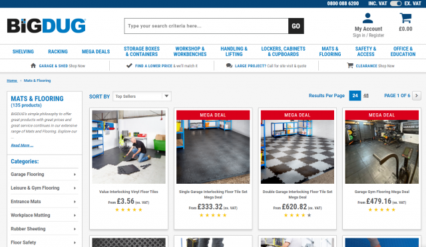The height and width of the screenshot is (247, 426).
Task: Click the 0800 088 6200 phone number
Action: (343, 3)
